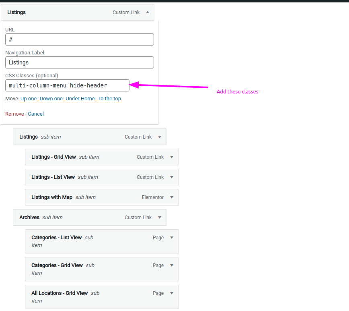Move the item Up one

[29, 99]
